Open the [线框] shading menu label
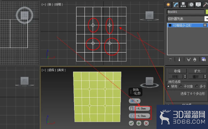Screen dimensions: 208x129 pos(58,4)
